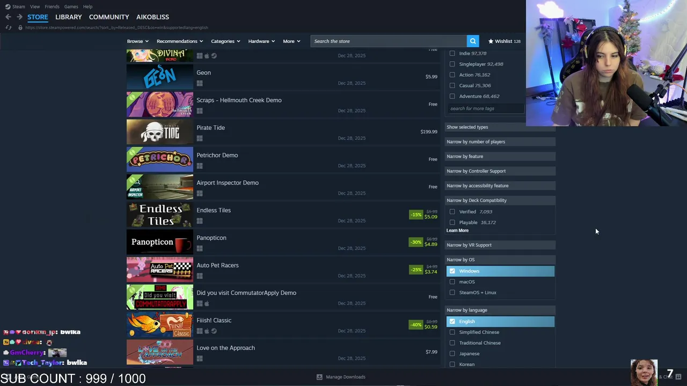Click the blue magnifier search button
This screenshot has height=386, width=687.
(x=473, y=41)
